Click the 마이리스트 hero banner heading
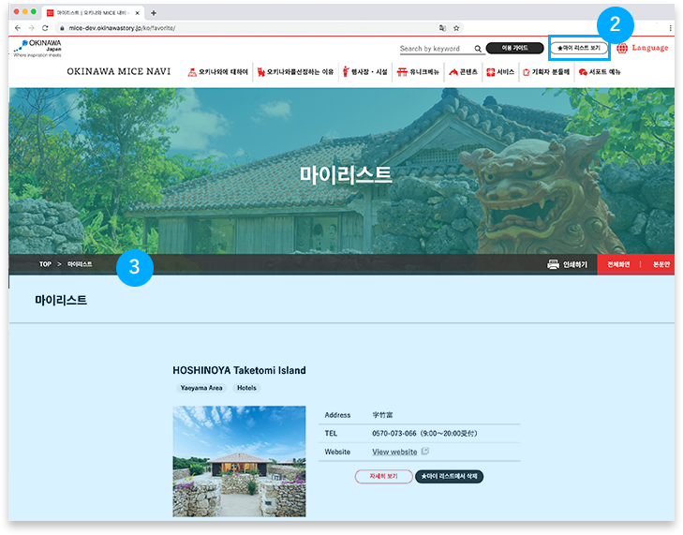Viewport: 683px width, 535px height. [x=346, y=174]
